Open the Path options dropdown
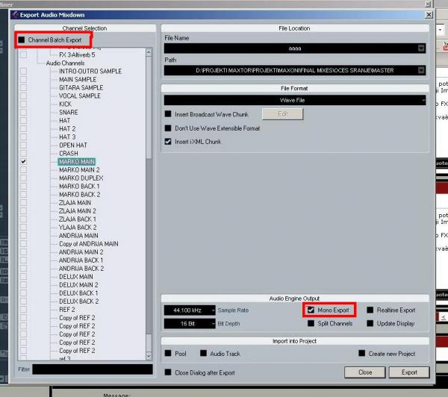 pos(422,71)
